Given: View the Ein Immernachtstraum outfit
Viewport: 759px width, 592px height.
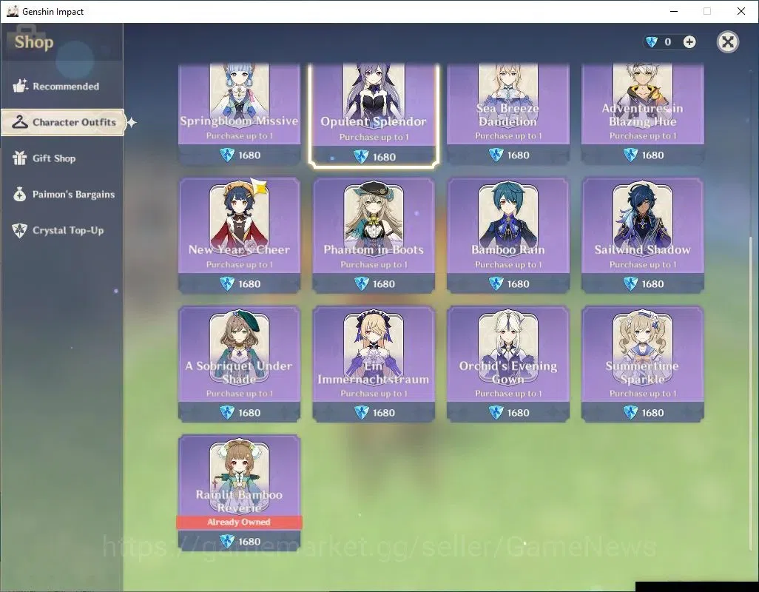Looking at the screenshot, I should (373, 364).
